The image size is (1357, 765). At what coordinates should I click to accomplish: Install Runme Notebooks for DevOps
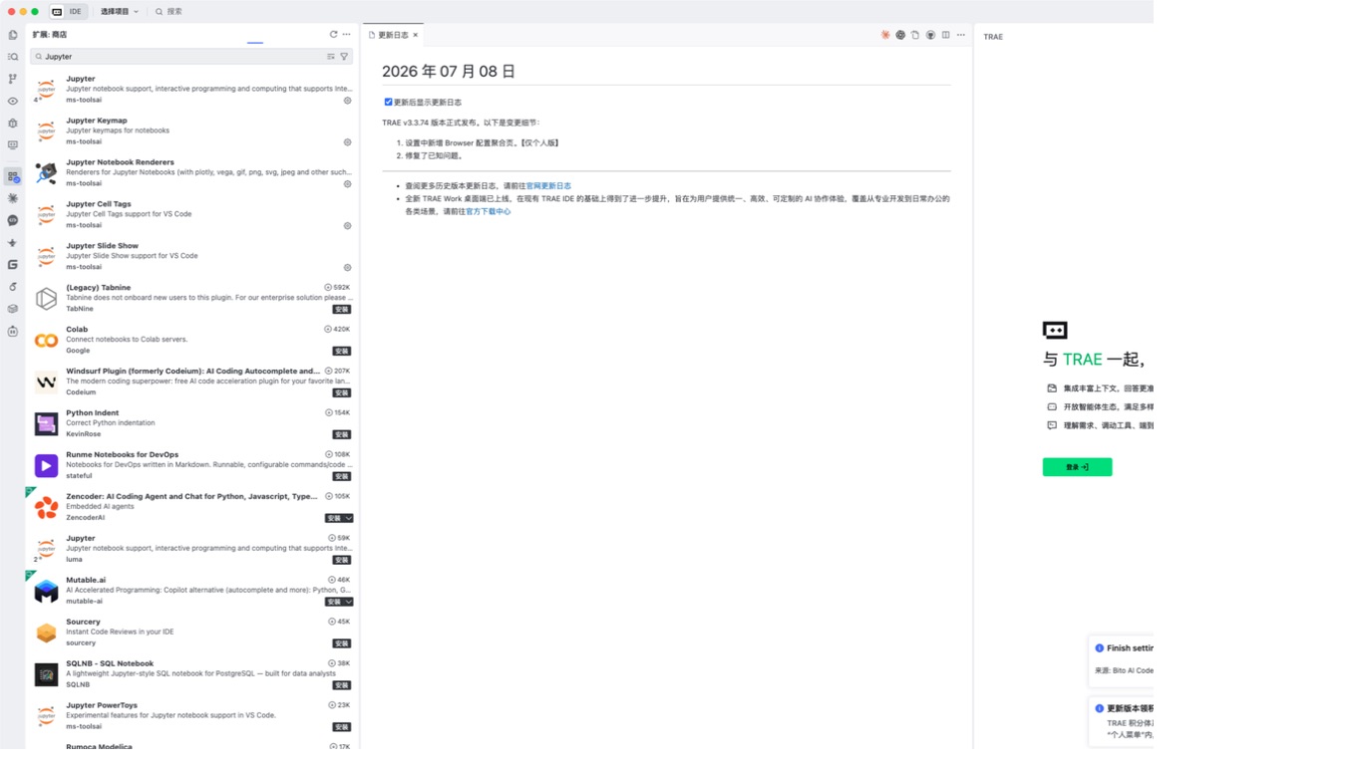pos(342,477)
